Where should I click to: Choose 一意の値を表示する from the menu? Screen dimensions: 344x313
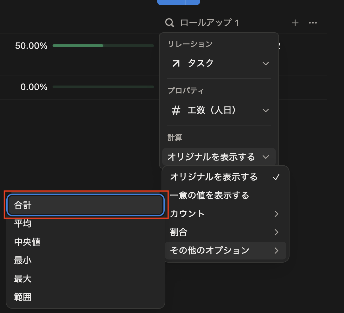(210, 195)
